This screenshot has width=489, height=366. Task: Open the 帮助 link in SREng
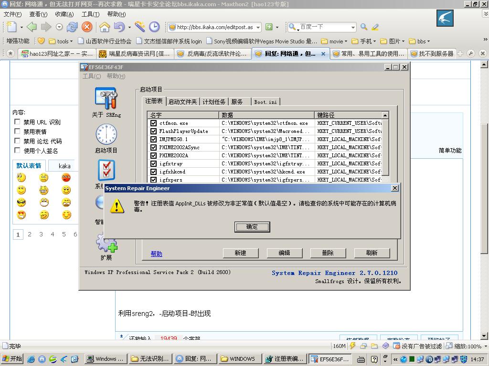click(x=156, y=254)
